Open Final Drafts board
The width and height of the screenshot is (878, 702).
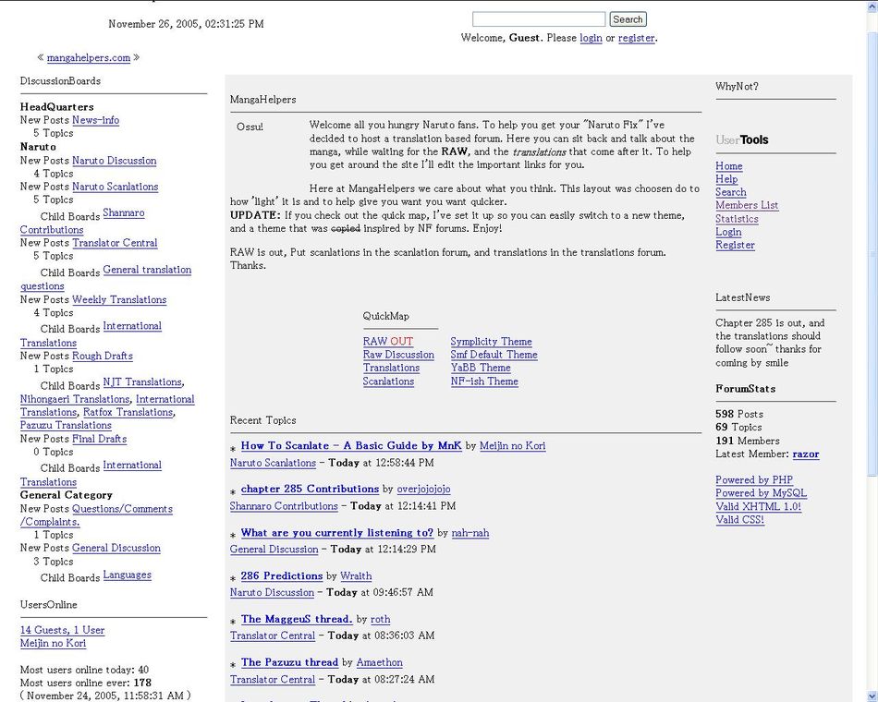[100, 439]
